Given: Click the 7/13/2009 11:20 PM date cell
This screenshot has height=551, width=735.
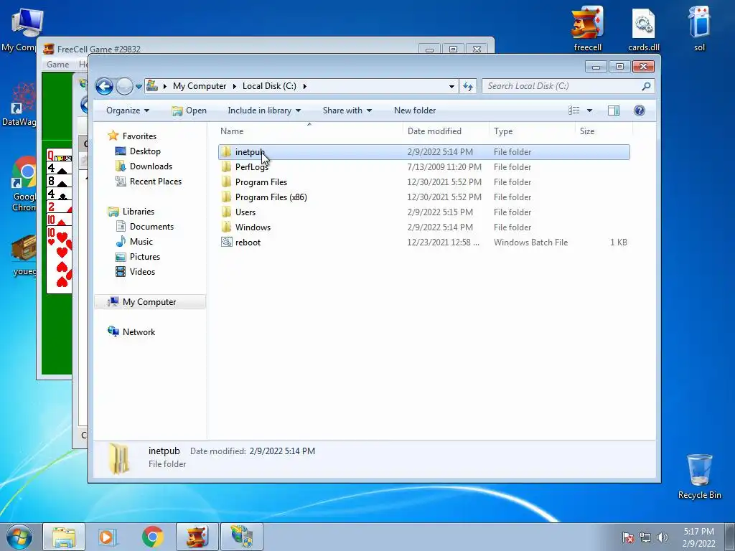Looking at the screenshot, I should click(444, 166).
